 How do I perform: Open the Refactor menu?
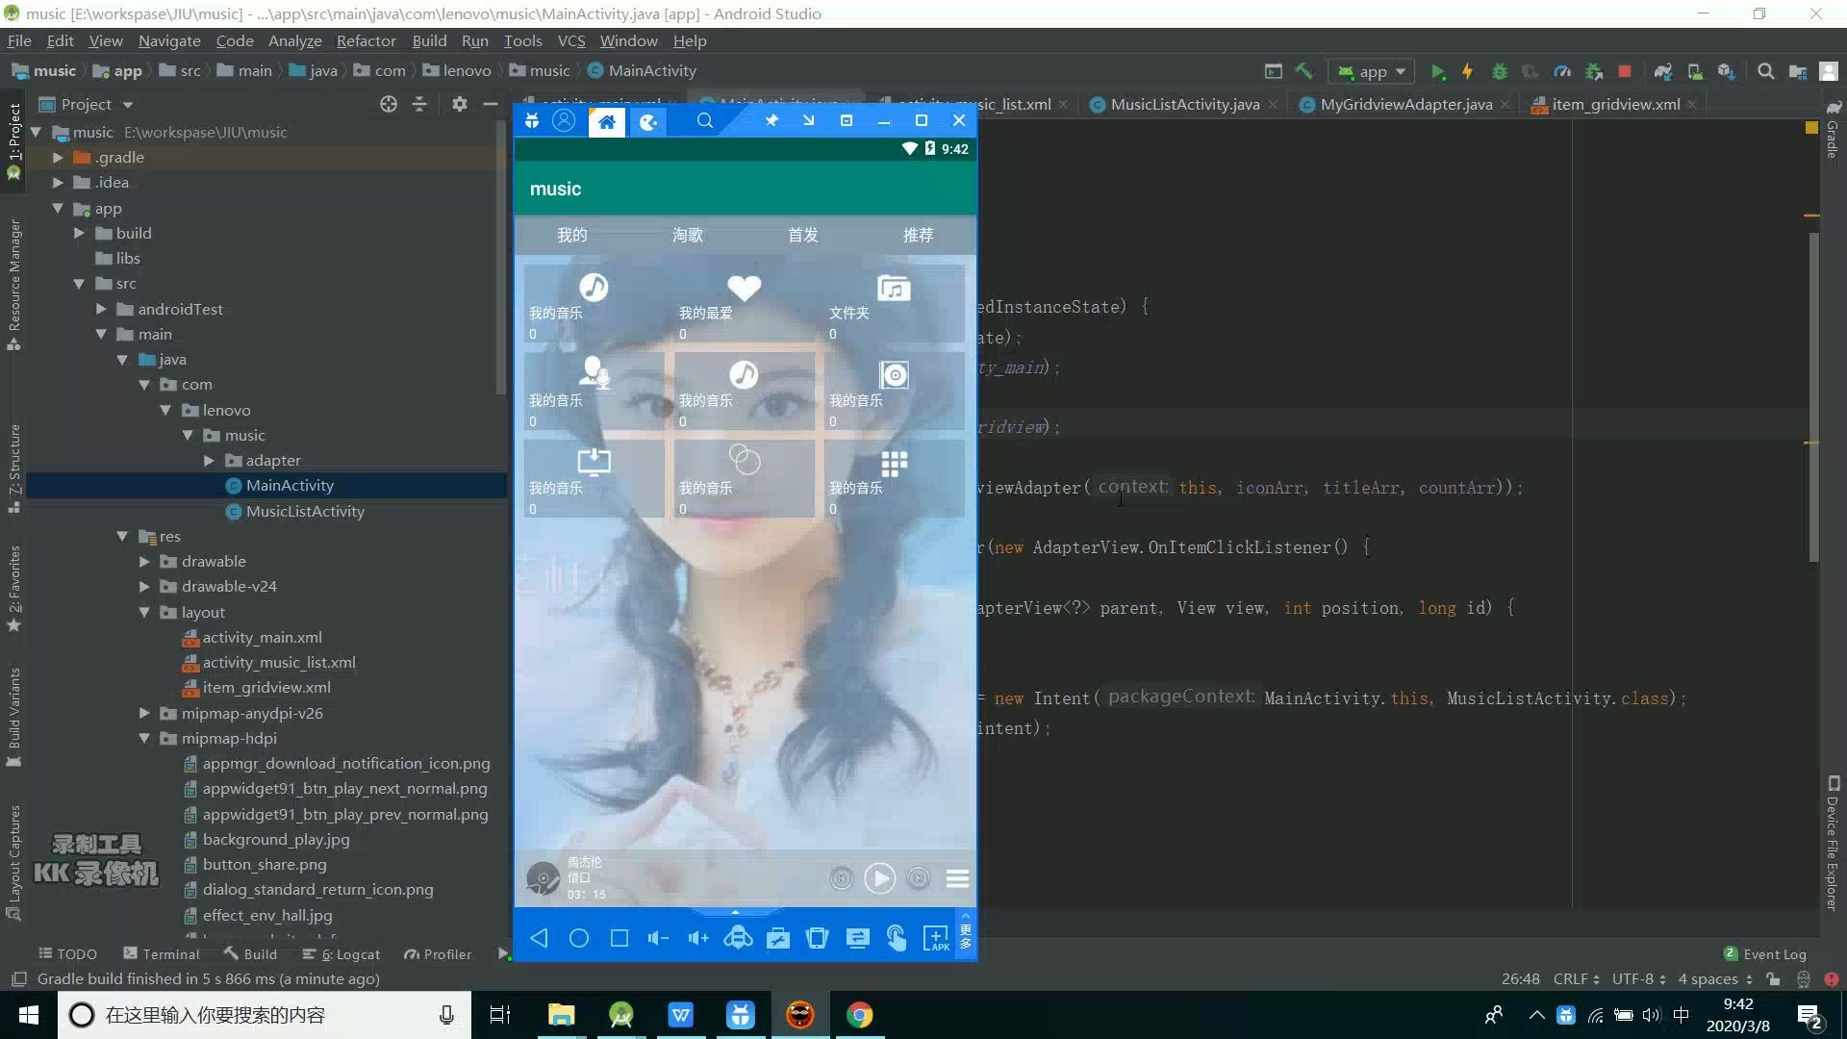tap(366, 40)
